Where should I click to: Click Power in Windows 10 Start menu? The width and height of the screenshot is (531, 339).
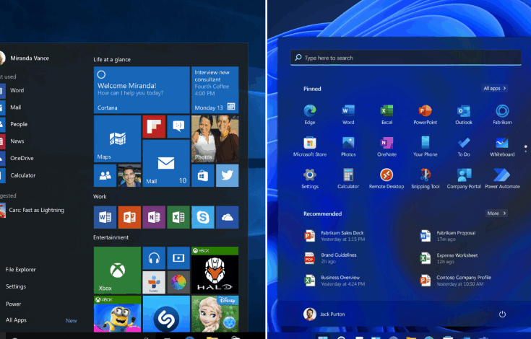13,304
